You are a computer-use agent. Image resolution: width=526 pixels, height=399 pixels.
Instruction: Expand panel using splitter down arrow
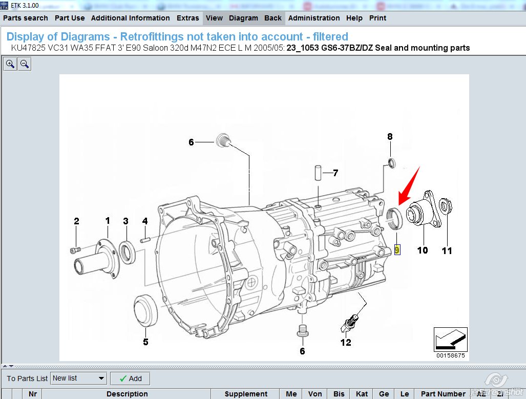click(12, 366)
